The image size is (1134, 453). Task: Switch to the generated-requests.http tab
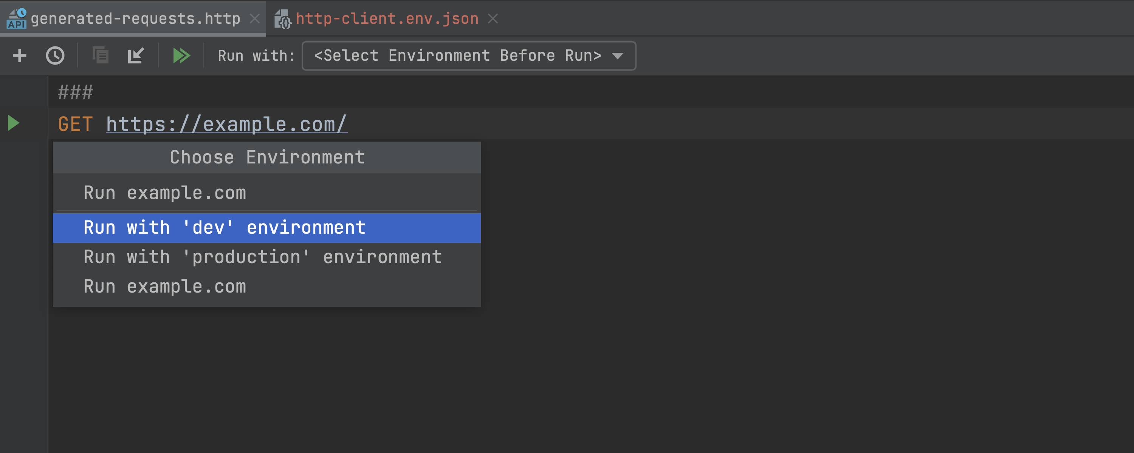135,18
